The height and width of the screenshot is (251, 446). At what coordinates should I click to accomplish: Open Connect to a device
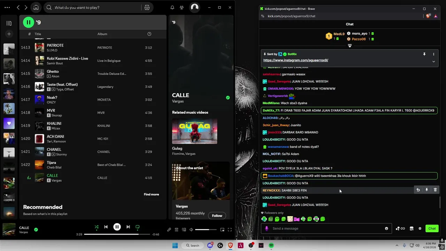(x=184, y=229)
